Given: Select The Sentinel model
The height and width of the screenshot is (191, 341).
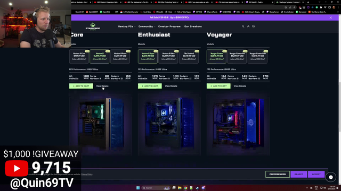Looking at the screenshot, I should coord(189,56).
